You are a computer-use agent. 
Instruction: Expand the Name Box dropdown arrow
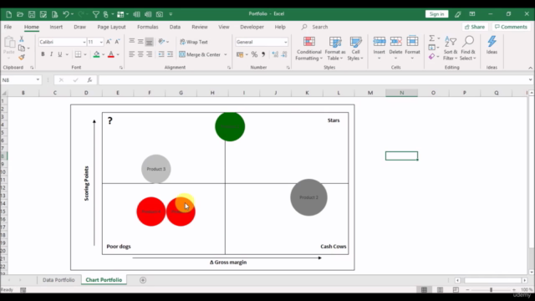(x=38, y=80)
